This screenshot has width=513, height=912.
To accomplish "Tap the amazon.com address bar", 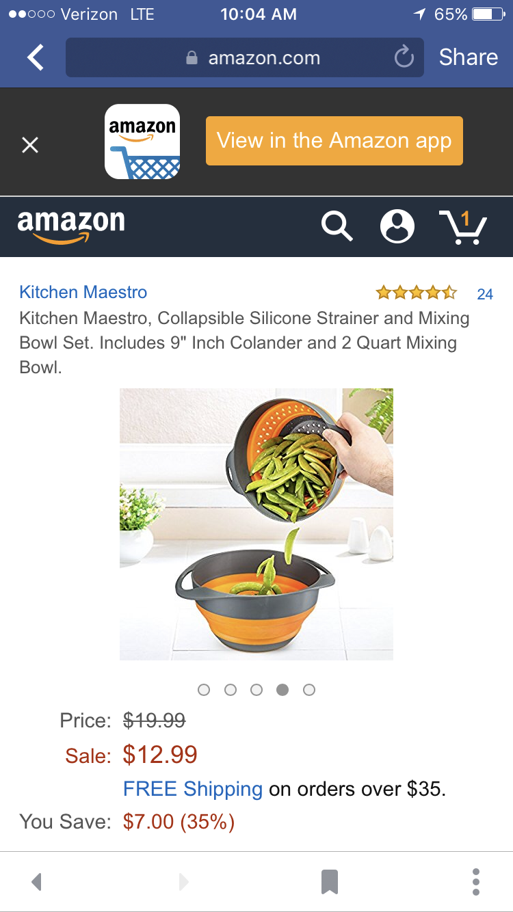I will pos(245,57).
